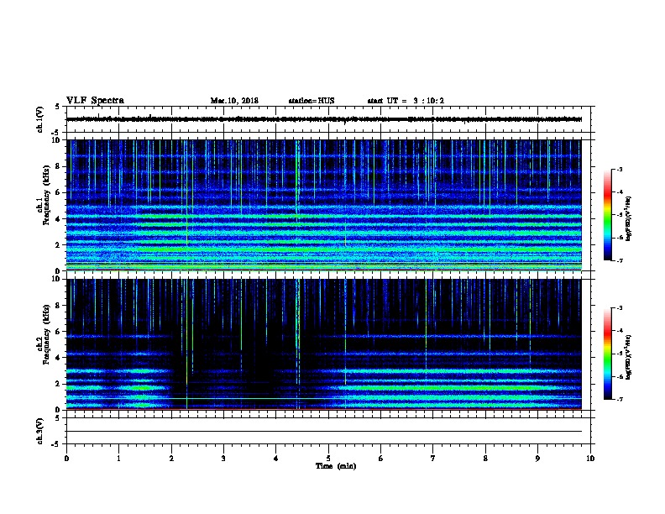665x514 pixels.
Task: Click the "8" kHz tick of ch.1
Action: click(x=58, y=166)
